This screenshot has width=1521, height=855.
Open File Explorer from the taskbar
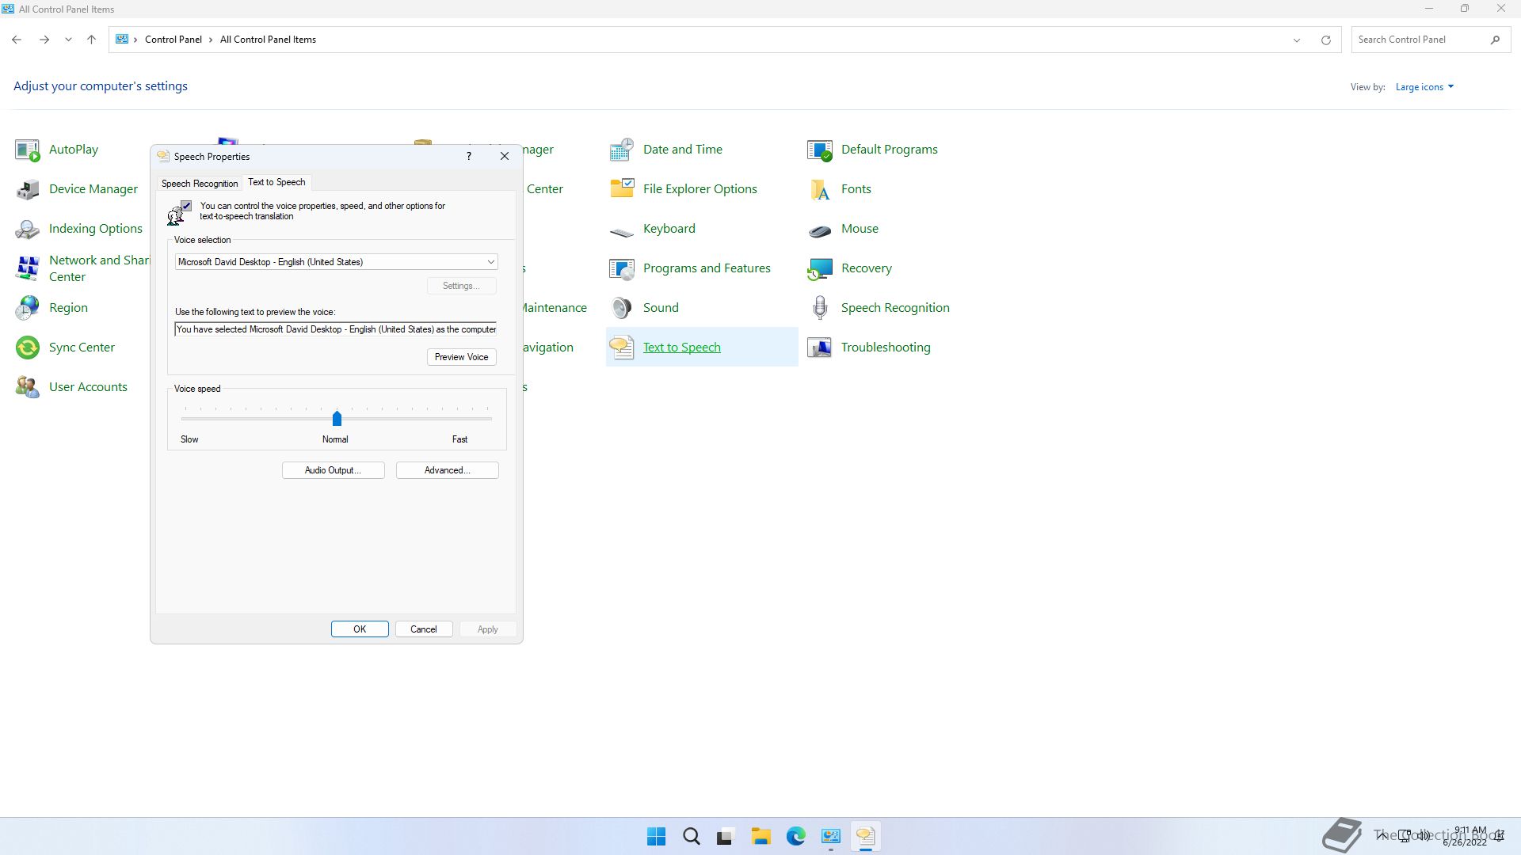[x=760, y=837]
